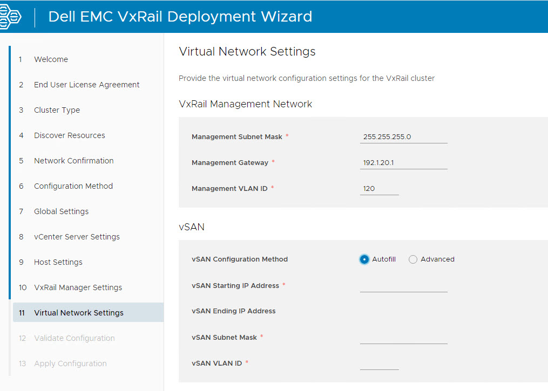Jump to Network Confirmation step

click(x=73, y=161)
